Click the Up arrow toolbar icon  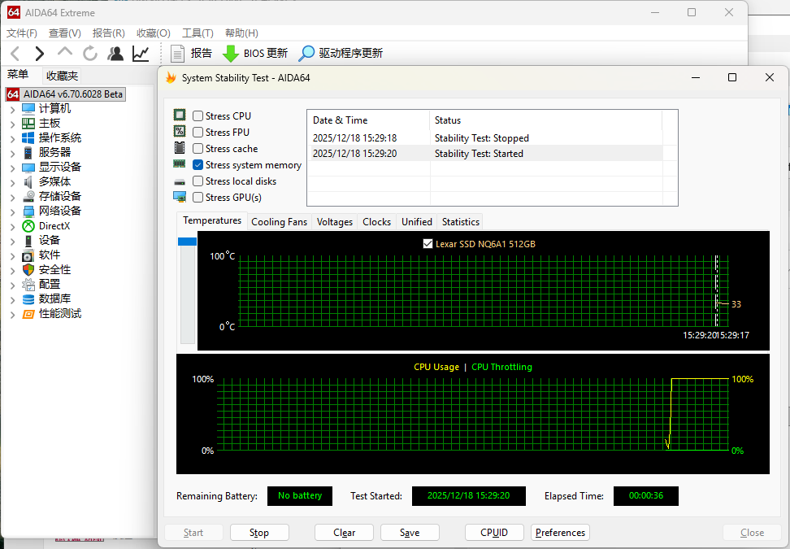pos(64,51)
